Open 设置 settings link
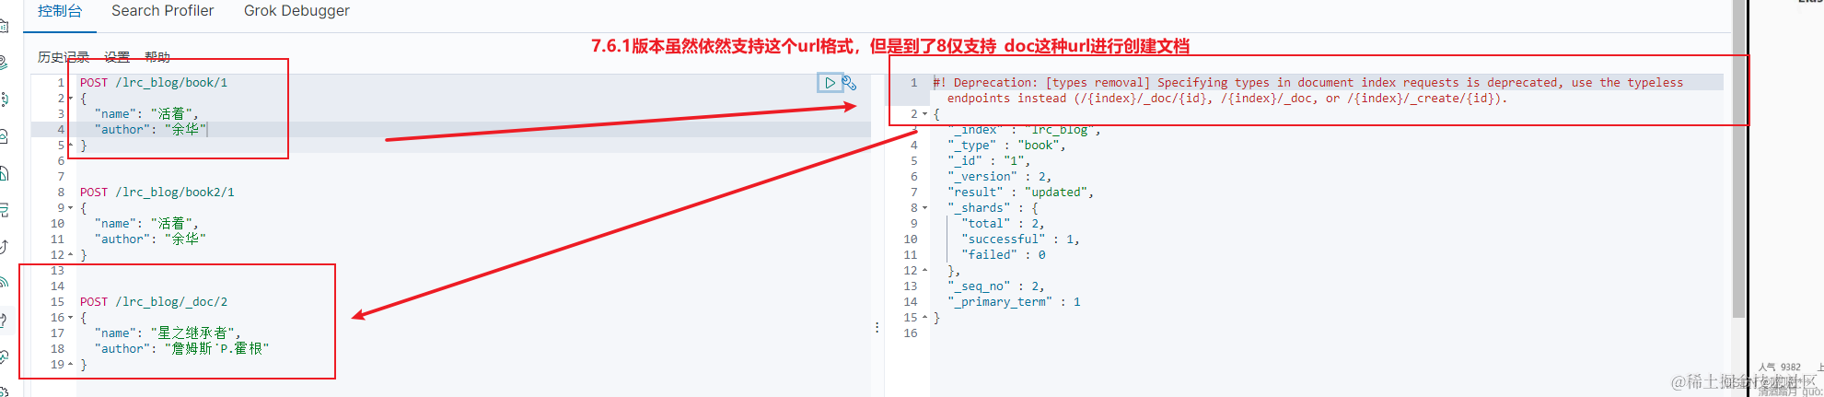 point(117,57)
